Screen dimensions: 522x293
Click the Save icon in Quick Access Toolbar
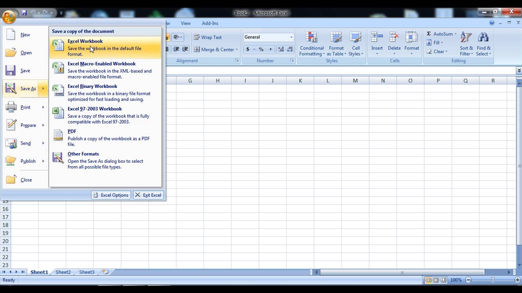click(x=24, y=13)
